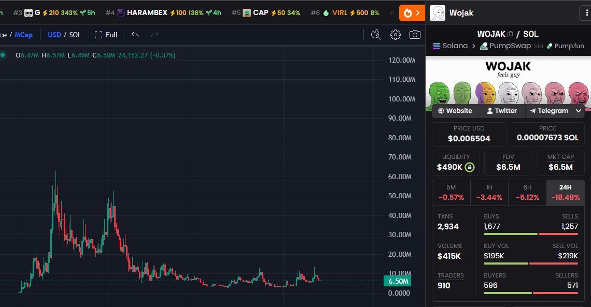
Task: Click the Solana text label
Action: point(455,46)
